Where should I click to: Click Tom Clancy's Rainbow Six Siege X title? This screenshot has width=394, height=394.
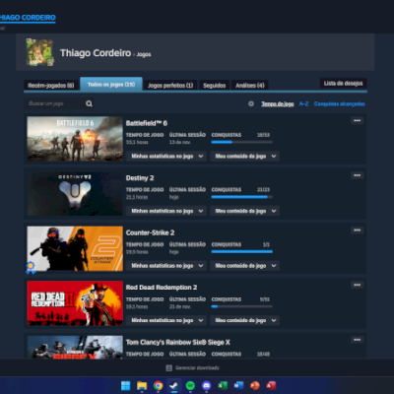coord(178,342)
